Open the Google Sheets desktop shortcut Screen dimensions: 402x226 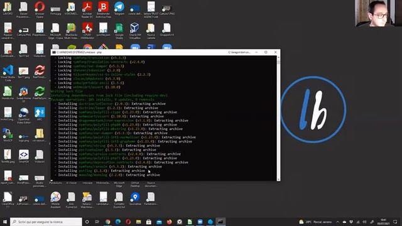[x=119, y=31]
